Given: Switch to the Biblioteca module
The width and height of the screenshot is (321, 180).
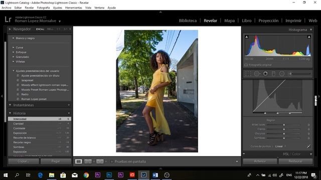Looking at the screenshot, I should (x=188, y=20).
